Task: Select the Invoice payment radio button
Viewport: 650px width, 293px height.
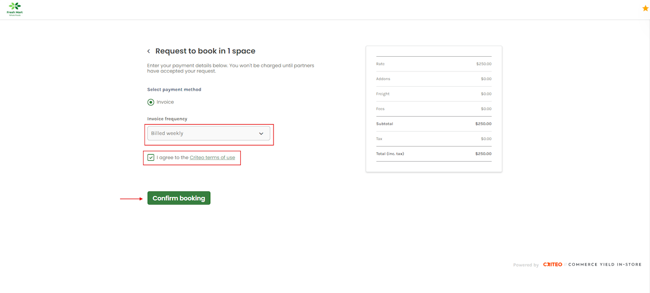Action: [151, 102]
